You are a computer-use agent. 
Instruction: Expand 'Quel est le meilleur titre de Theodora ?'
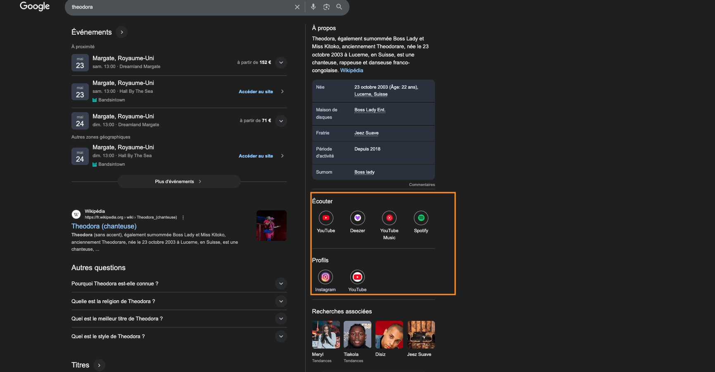coord(281,319)
